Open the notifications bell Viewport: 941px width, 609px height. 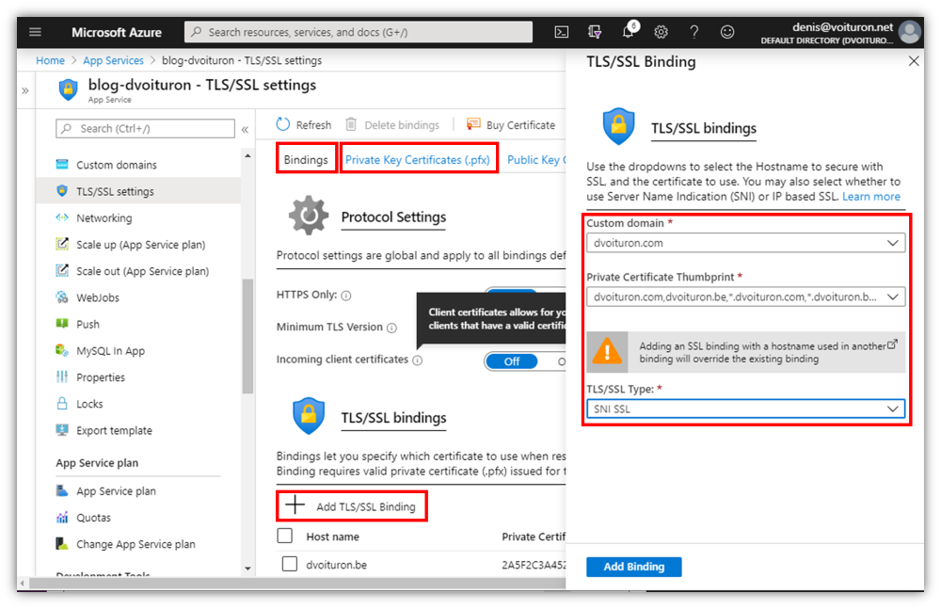click(629, 31)
